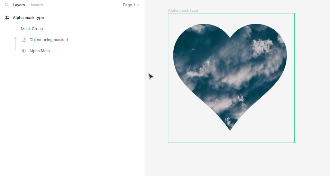Screen dimensions: 330x176
Task: Click the search magnifier icon
Action: pos(7,5)
